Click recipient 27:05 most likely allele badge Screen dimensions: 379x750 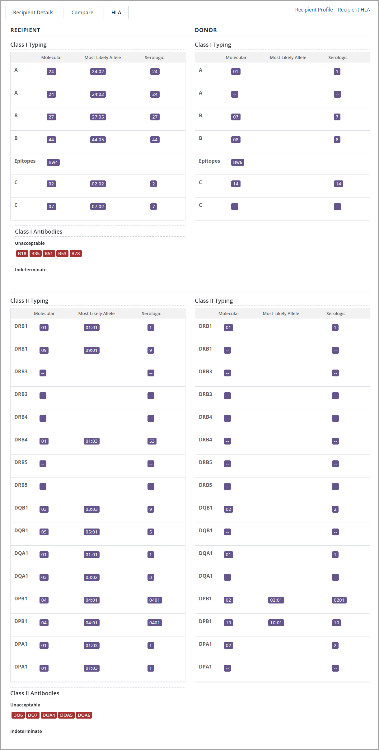tap(98, 117)
